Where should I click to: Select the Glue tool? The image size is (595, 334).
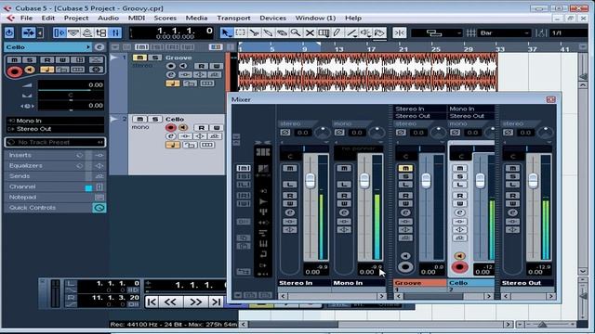pos(268,33)
